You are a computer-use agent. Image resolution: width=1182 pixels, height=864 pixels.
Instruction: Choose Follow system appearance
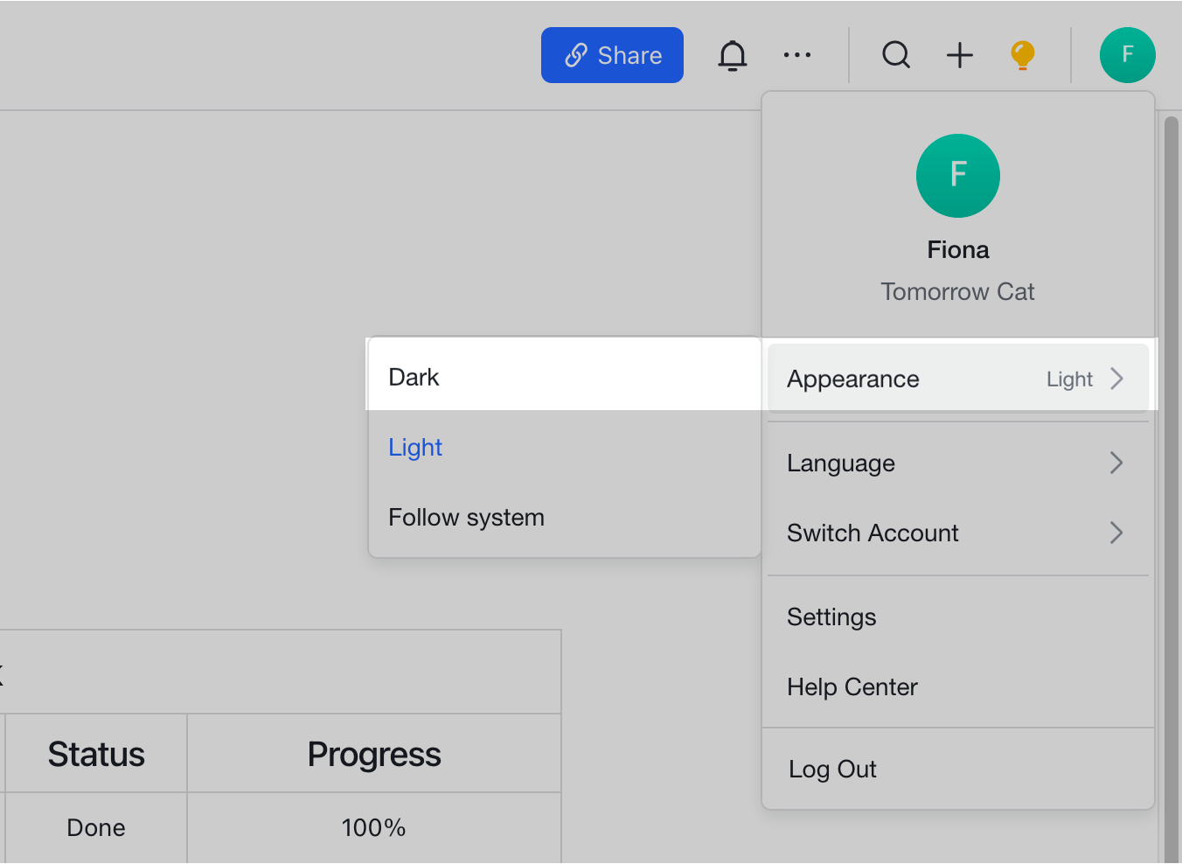point(466,517)
